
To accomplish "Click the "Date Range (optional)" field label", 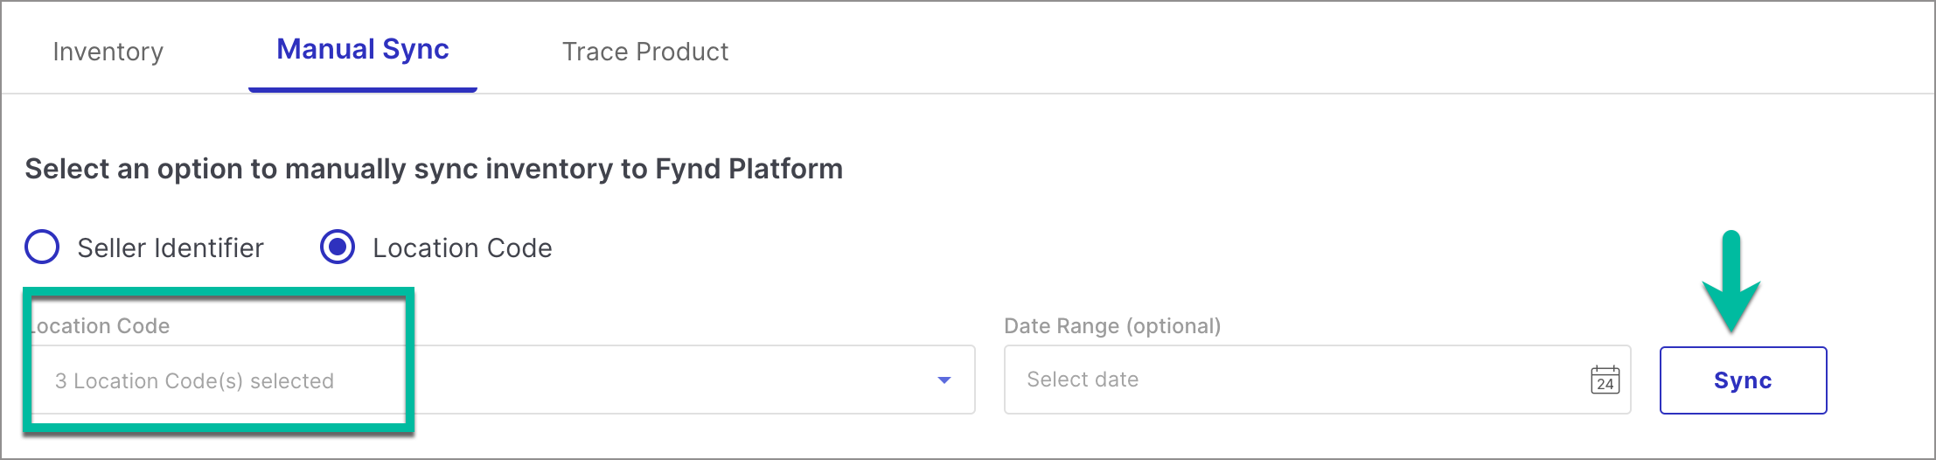I will click(1112, 326).
